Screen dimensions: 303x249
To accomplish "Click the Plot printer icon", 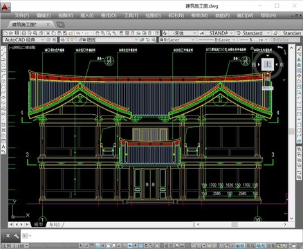I will click(24, 33).
